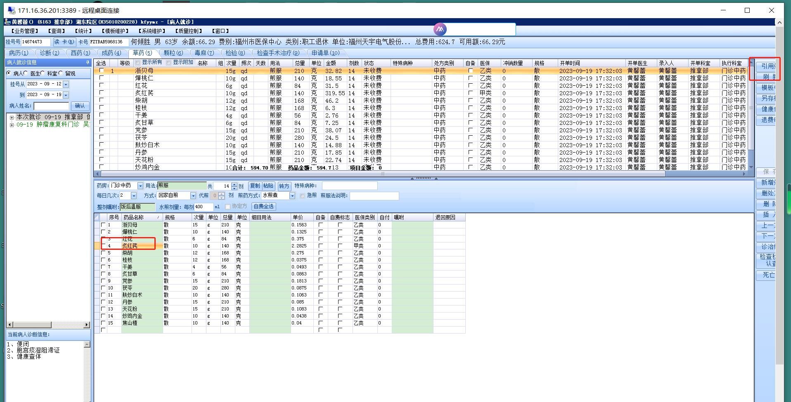Click the 病人姓名 input field
791x402 pixels.
51,106
